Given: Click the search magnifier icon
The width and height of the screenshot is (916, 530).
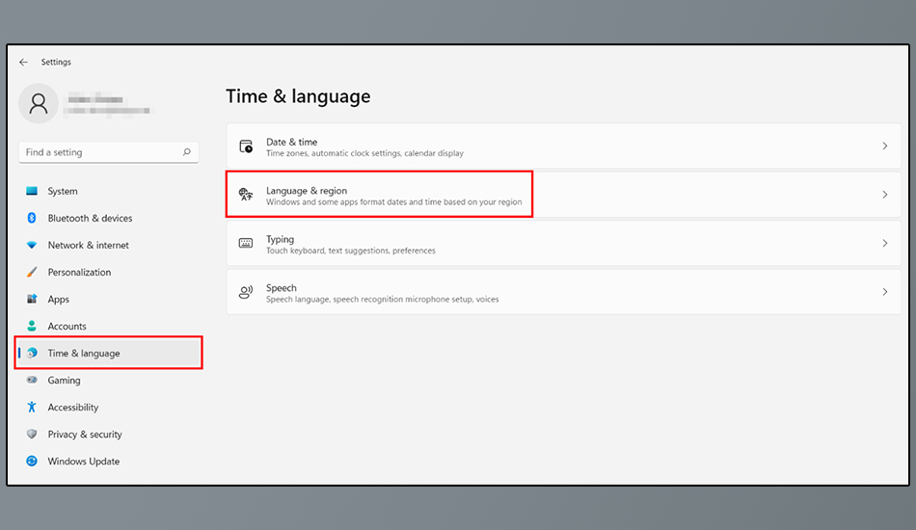Looking at the screenshot, I should [x=187, y=151].
